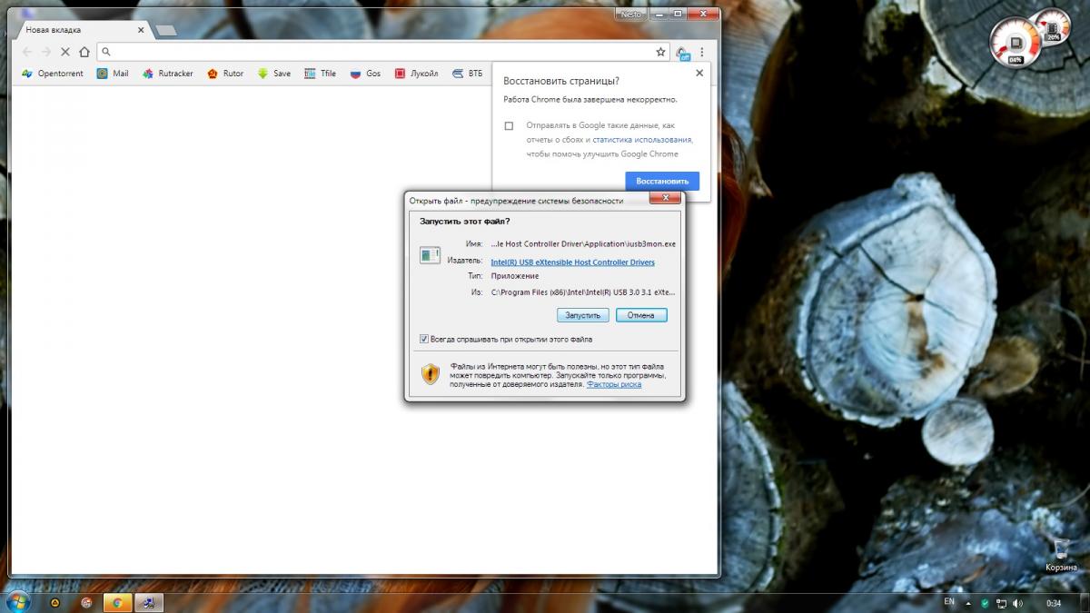Open the Лукойл bookmark

(416, 74)
